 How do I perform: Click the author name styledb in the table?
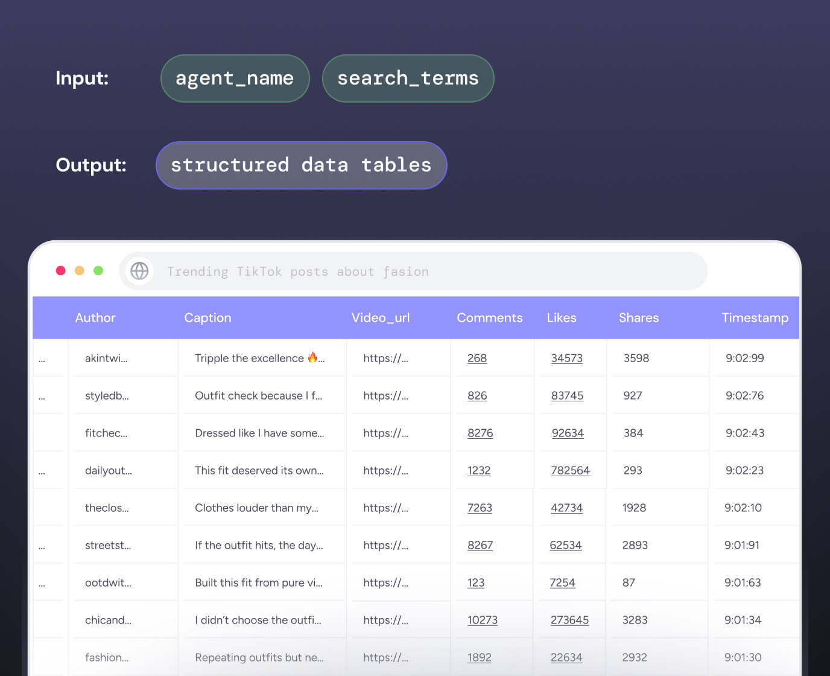click(x=106, y=395)
